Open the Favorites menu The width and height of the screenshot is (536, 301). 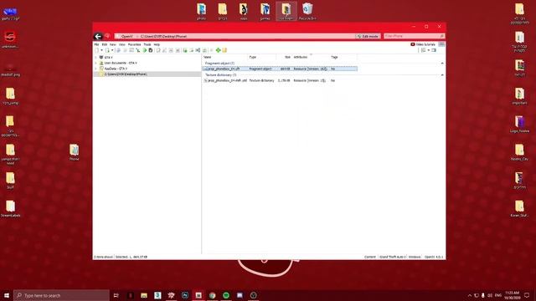134,44
